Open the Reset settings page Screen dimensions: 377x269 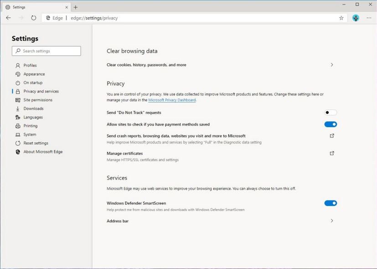[x=36, y=143]
